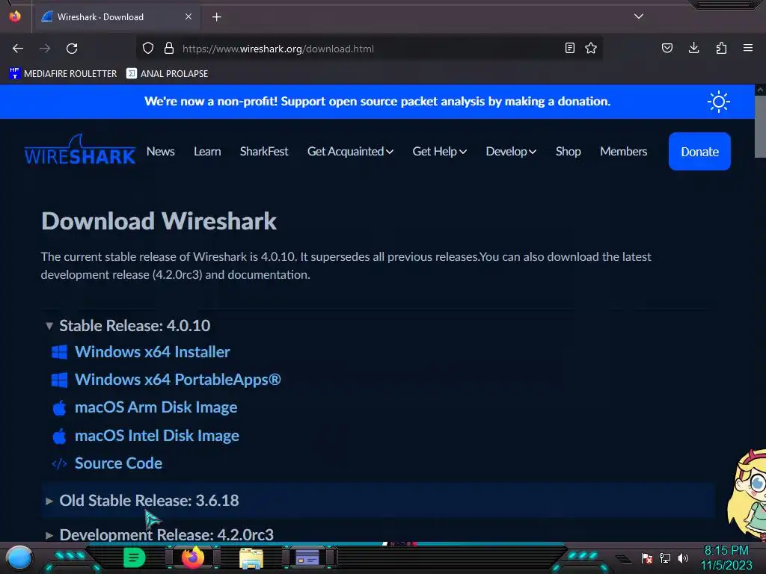Go back with the browser back arrow
Image resolution: width=766 pixels, height=574 pixels.
click(18, 49)
